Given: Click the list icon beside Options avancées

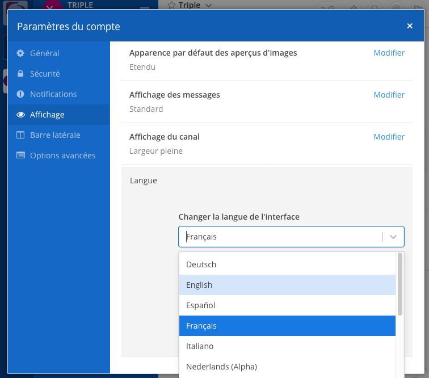Looking at the screenshot, I should click(x=20, y=156).
